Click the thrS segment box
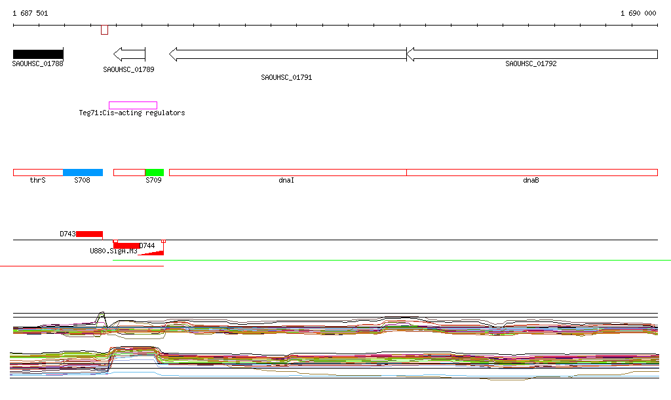The width and height of the screenshot is (671, 400). pos(38,172)
